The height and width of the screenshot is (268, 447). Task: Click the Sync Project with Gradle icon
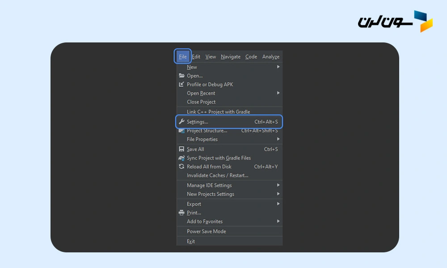181,158
